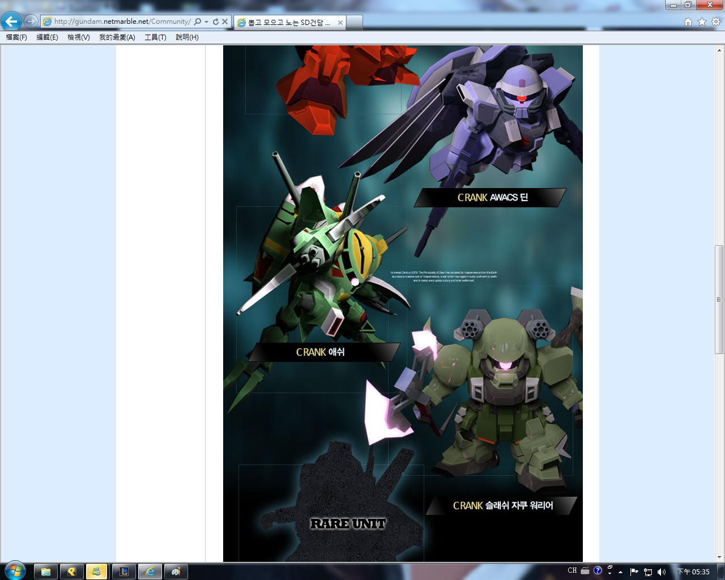The height and width of the screenshot is (580, 725).
Task: Open the Tools gear menu
Action: pyautogui.click(x=716, y=22)
